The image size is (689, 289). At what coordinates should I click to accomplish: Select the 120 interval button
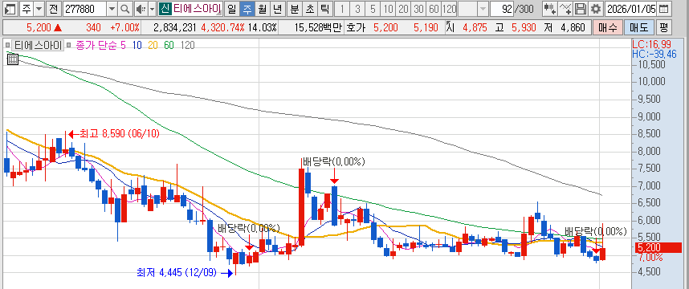tap(449, 8)
